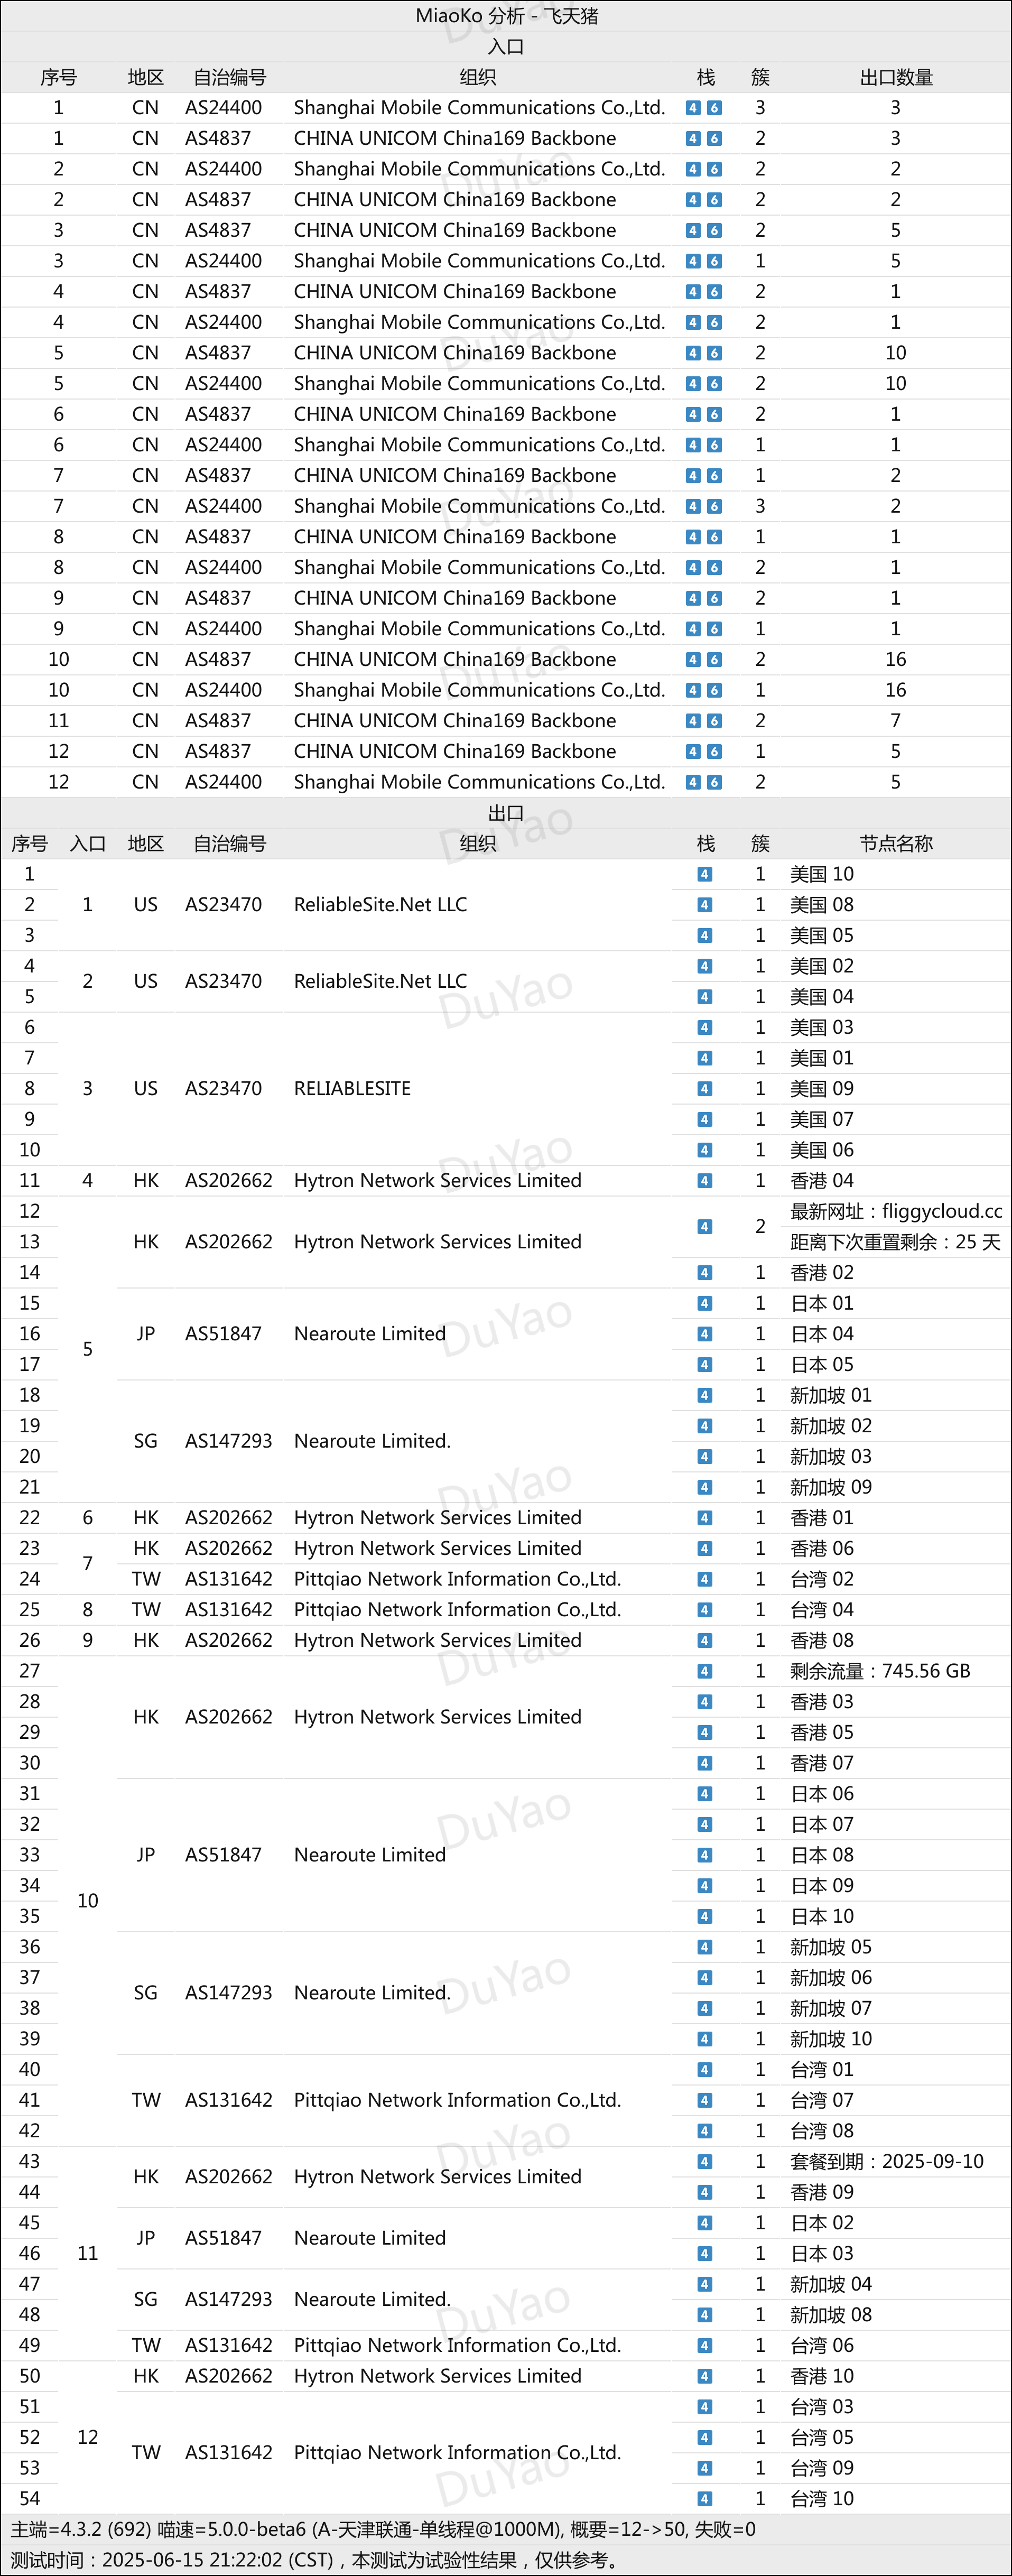Screen dimensions: 1012x2576
Task: Click IPv4 badge for node 美国 10
Action: coord(705,874)
